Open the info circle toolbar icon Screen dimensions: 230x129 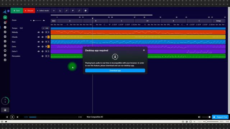pyautogui.click(x=86, y=10)
